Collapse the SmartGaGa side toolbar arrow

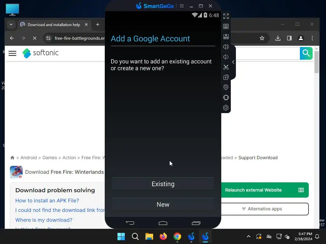tap(233, 62)
